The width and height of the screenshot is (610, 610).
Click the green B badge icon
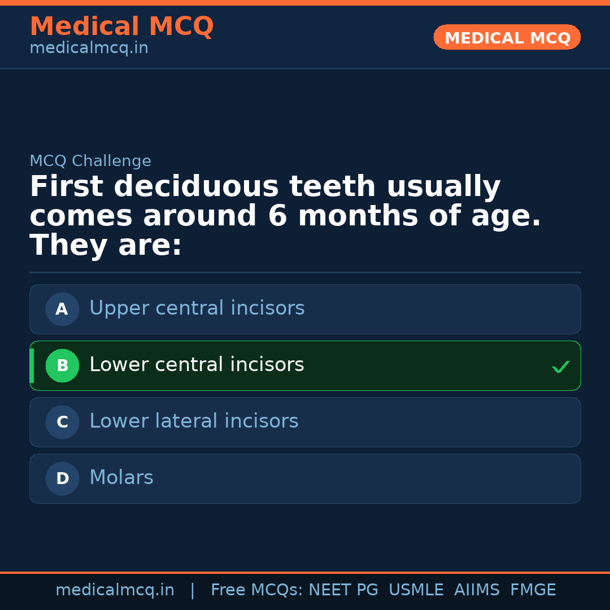coord(62,365)
